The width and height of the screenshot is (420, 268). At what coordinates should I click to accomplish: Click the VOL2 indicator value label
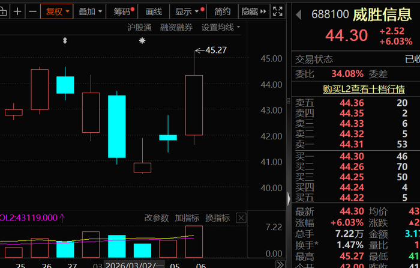32,218
